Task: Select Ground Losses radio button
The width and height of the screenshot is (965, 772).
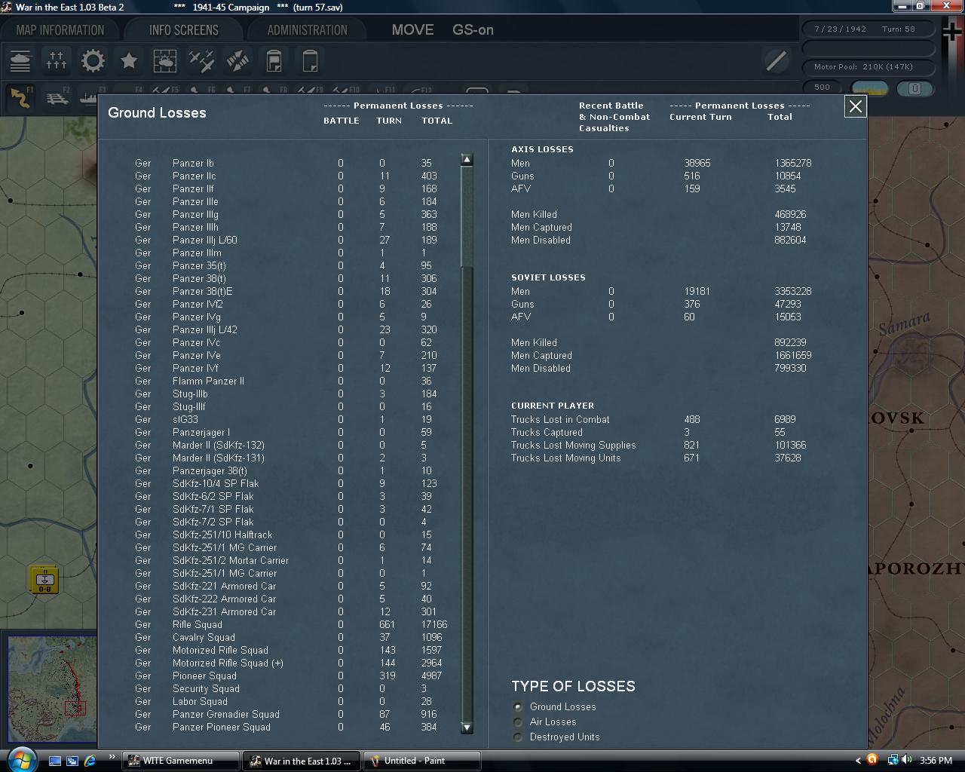Action: pos(518,706)
